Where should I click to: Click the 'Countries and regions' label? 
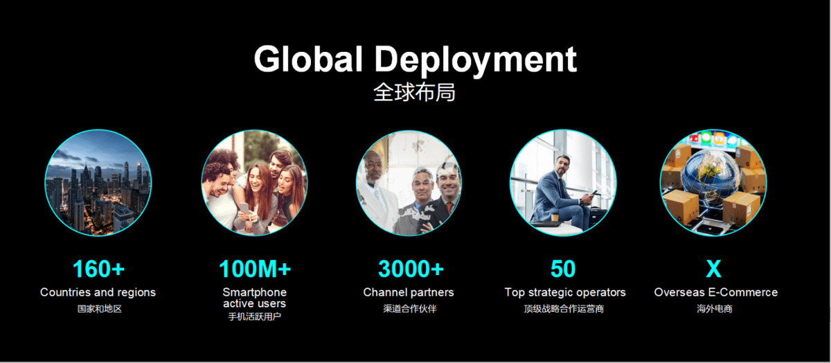(x=98, y=292)
